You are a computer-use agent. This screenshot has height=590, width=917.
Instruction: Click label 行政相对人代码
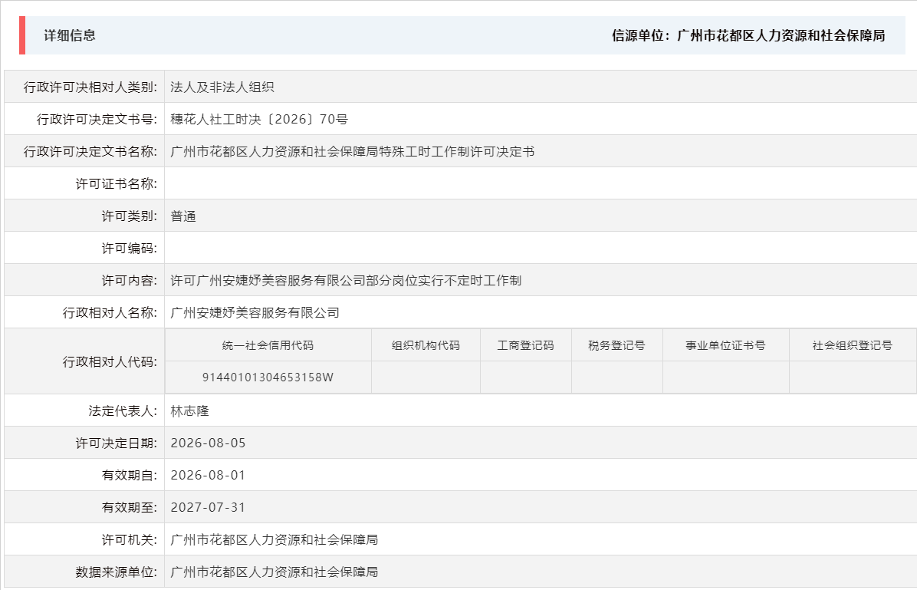pyautogui.click(x=110, y=361)
